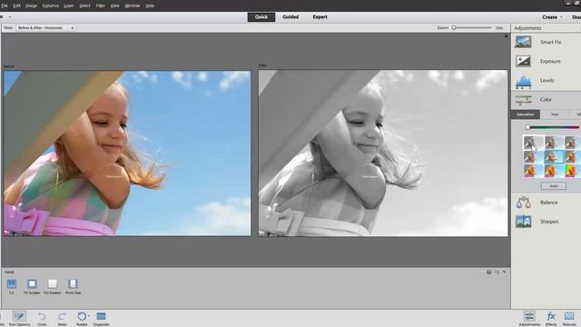This screenshot has height=327, width=581.
Task: Click the zoom percentage value field
Action: pyautogui.click(x=499, y=28)
